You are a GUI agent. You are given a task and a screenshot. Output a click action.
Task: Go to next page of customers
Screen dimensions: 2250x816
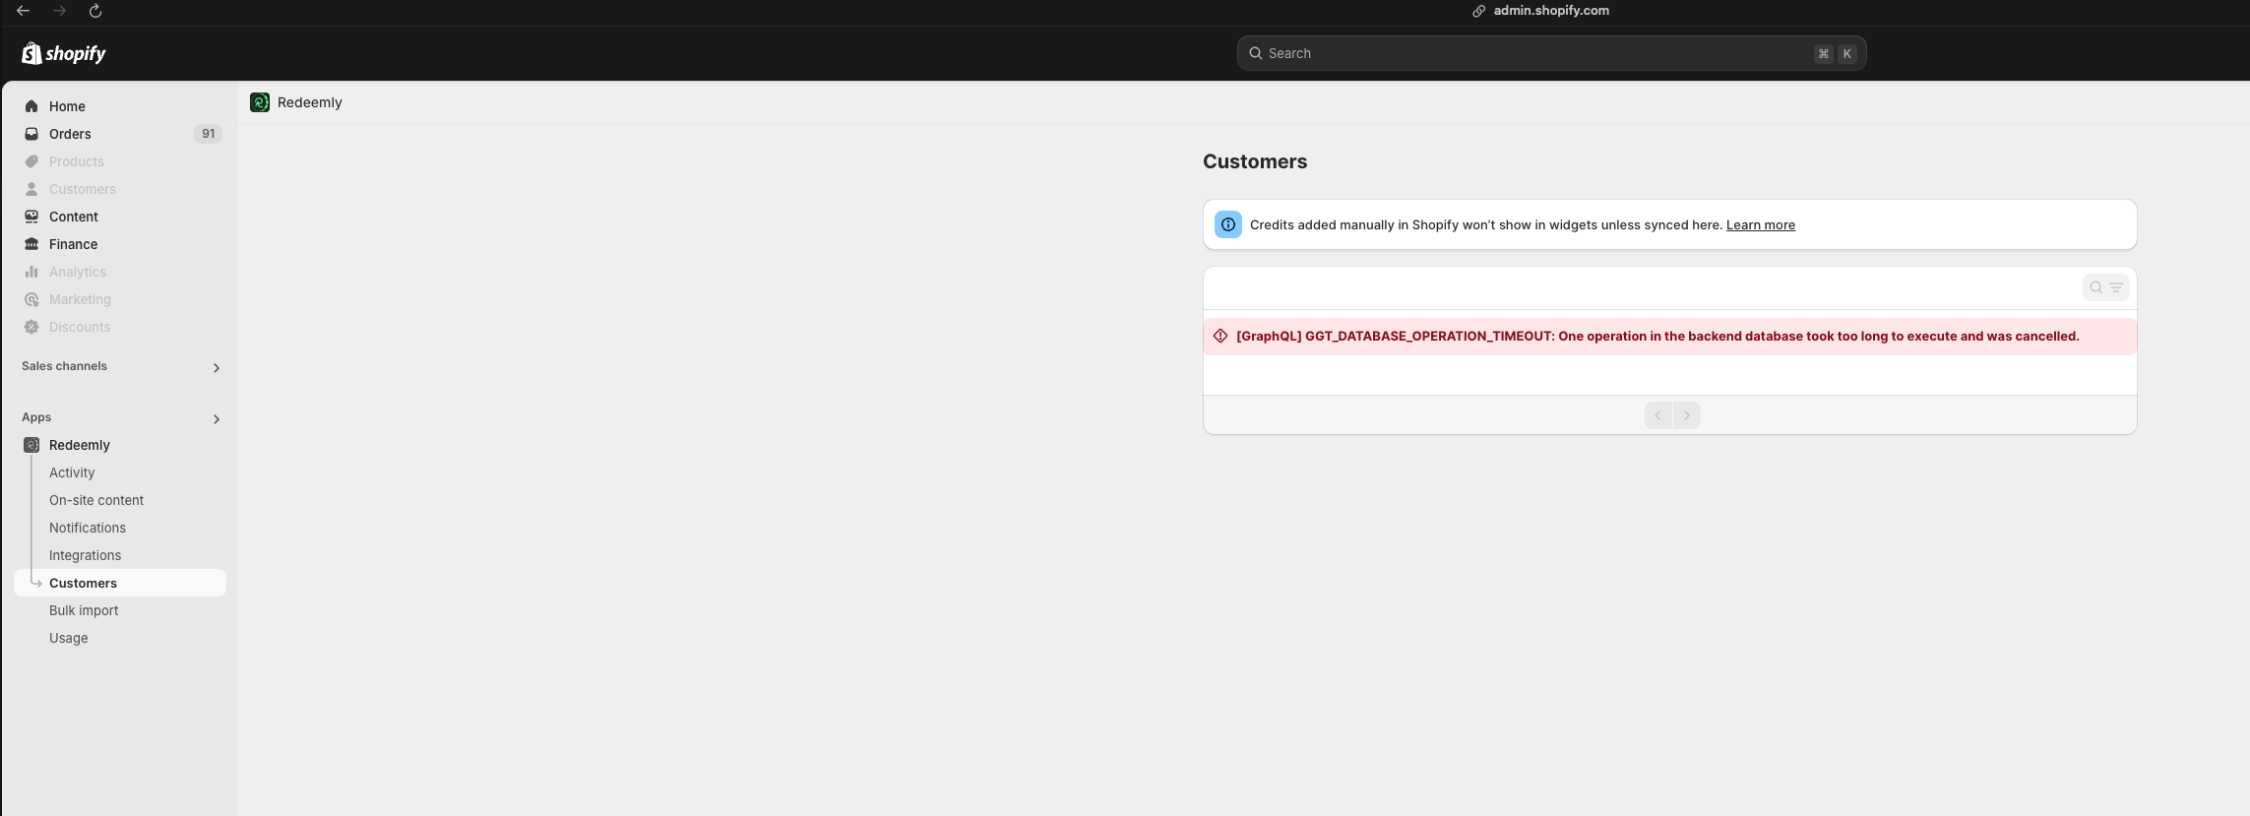(1686, 415)
